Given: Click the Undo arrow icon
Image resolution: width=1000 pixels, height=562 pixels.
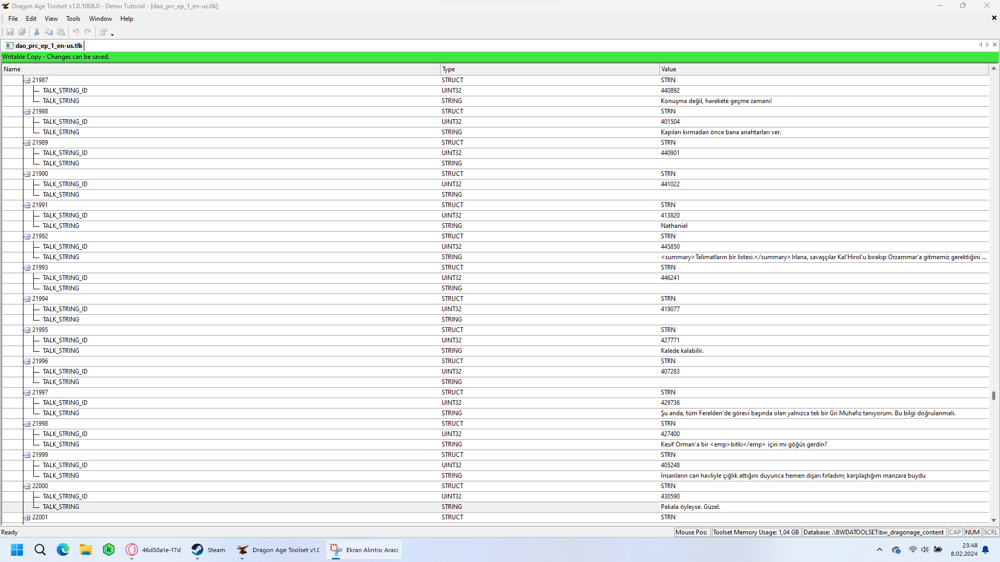Looking at the screenshot, I should pyautogui.click(x=76, y=32).
